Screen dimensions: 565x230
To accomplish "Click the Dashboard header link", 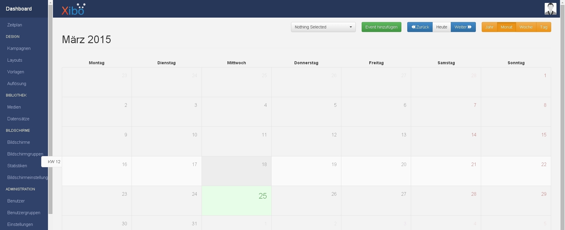I will click(x=19, y=9).
